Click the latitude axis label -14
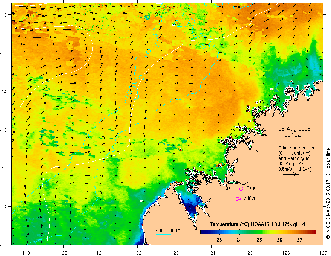 pyautogui.click(x=4, y=91)
